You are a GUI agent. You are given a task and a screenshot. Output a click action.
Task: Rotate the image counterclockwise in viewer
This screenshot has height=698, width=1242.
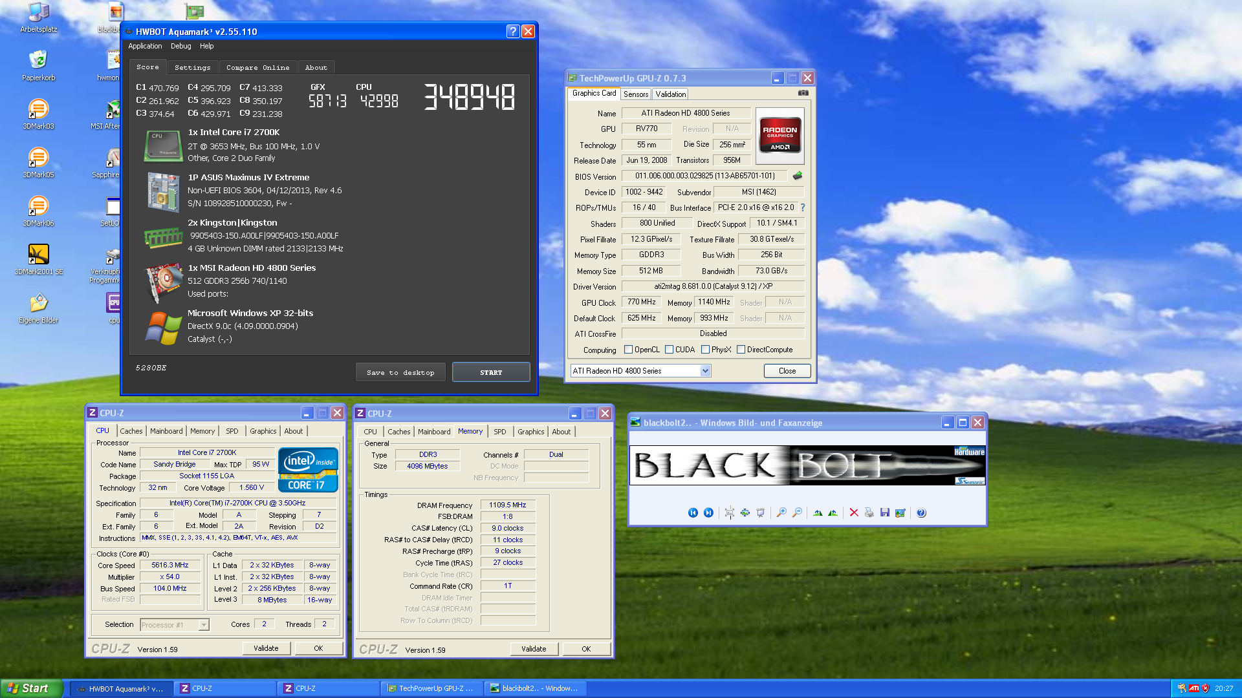(x=833, y=513)
